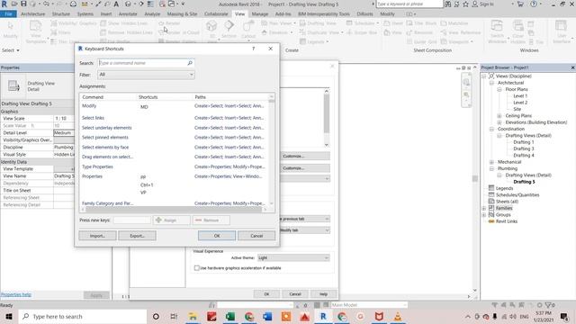
Task: Click the 'Press new keys' input field
Action: pos(132,220)
